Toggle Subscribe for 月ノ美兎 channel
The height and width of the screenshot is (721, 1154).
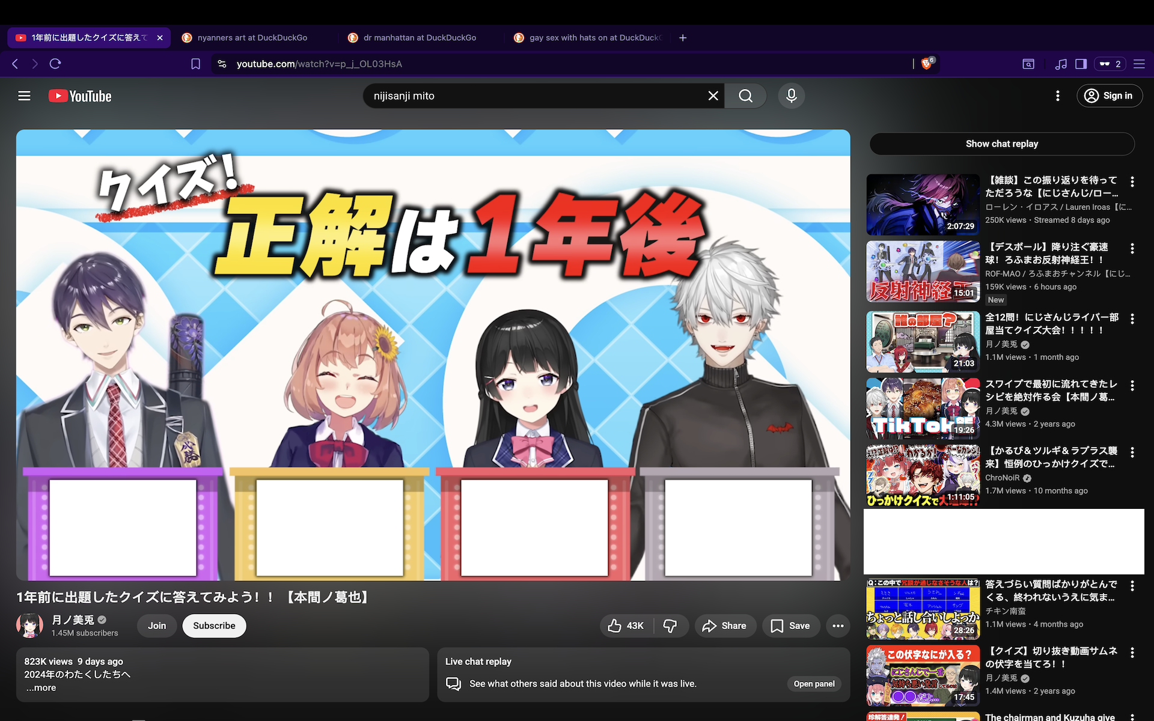[x=214, y=626]
